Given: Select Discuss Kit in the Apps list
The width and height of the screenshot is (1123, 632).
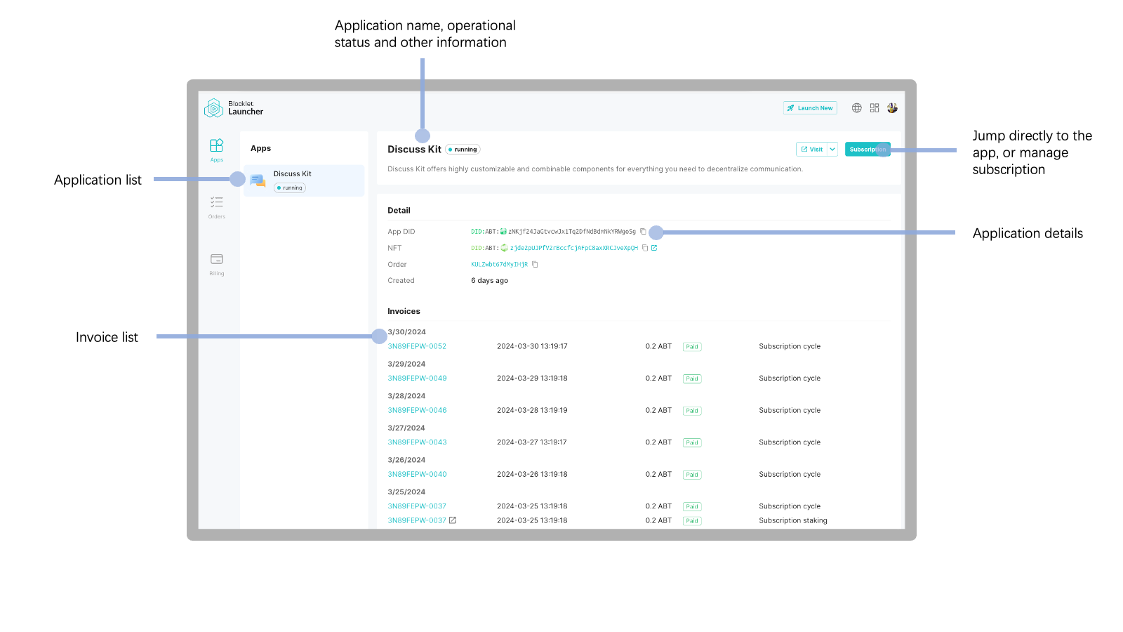Looking at the screenshot, I should (x=303, y=180).
